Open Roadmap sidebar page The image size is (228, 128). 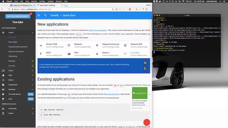click(x=12, y=61)
